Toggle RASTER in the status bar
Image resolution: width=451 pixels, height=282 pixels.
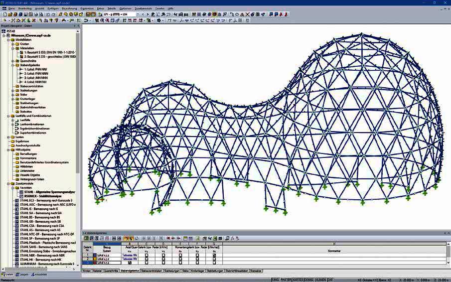[x=286, y=280]
